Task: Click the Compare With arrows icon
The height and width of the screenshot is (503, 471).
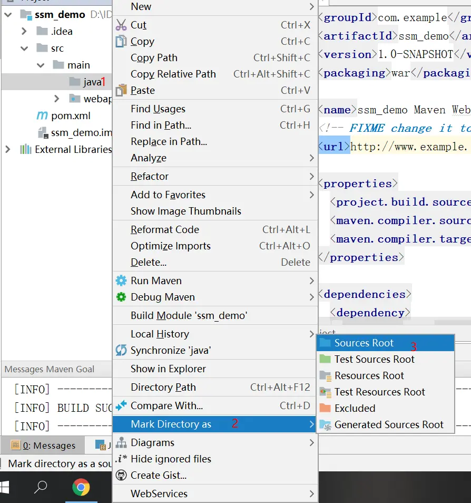Action: pos(121,406)
